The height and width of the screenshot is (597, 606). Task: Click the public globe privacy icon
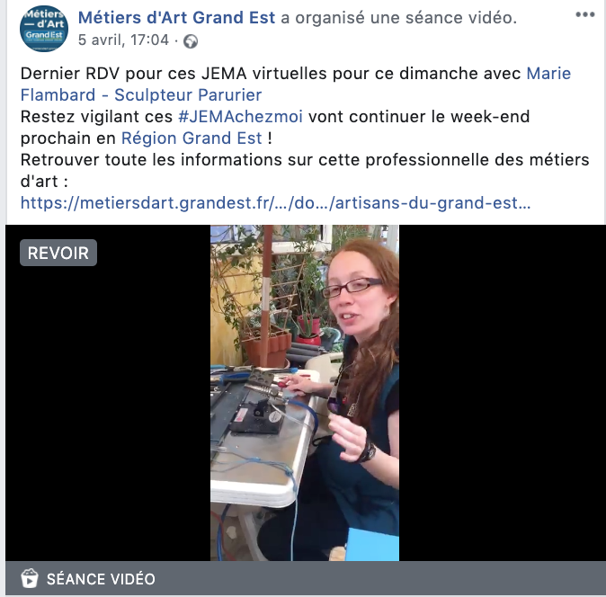click(191, 41)
